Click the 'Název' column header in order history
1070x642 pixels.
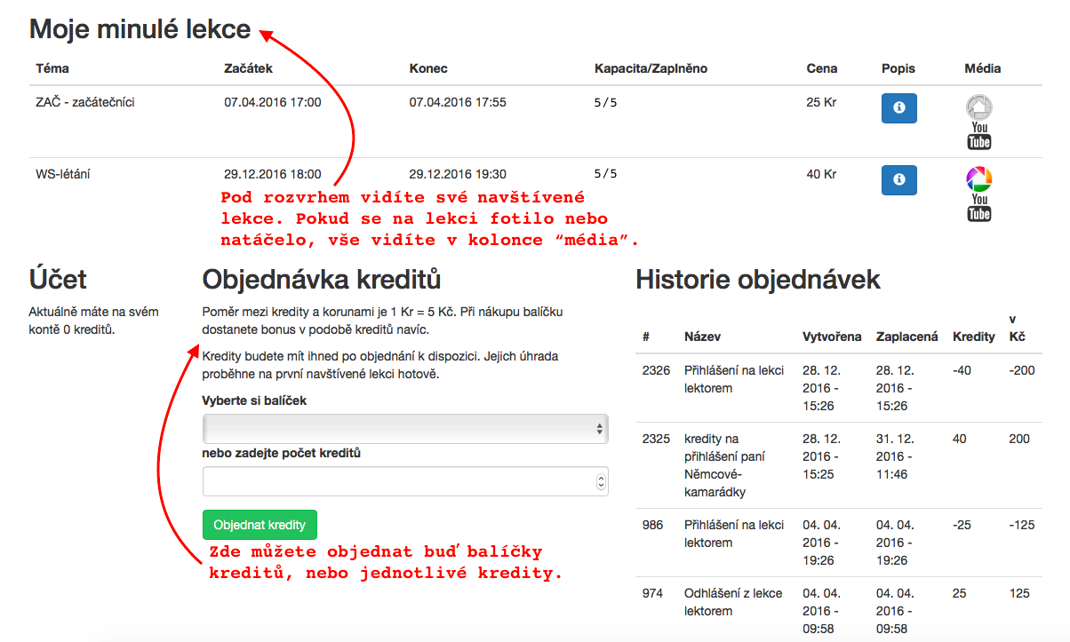702,337
